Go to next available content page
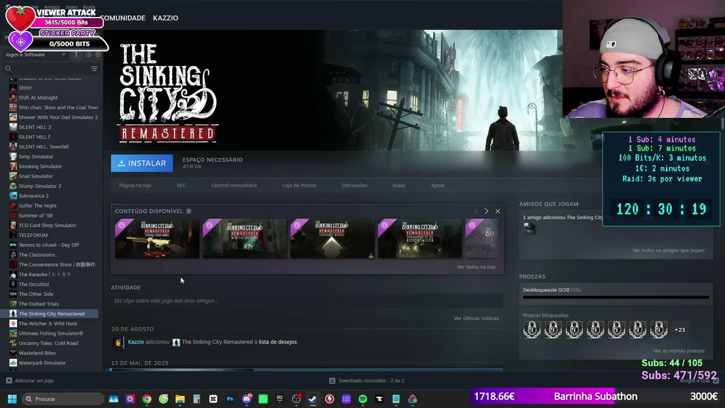The height and width of the screenshot is (408, 725). click(486, 211)
